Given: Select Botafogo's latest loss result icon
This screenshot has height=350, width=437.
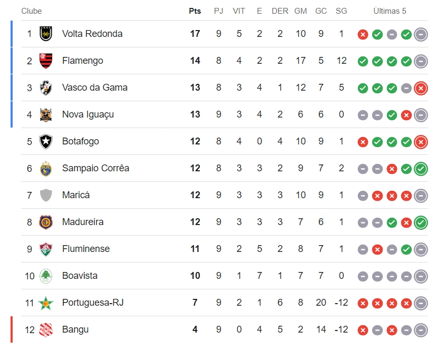Looking at the screenshot, I should (x=421, y=142).
